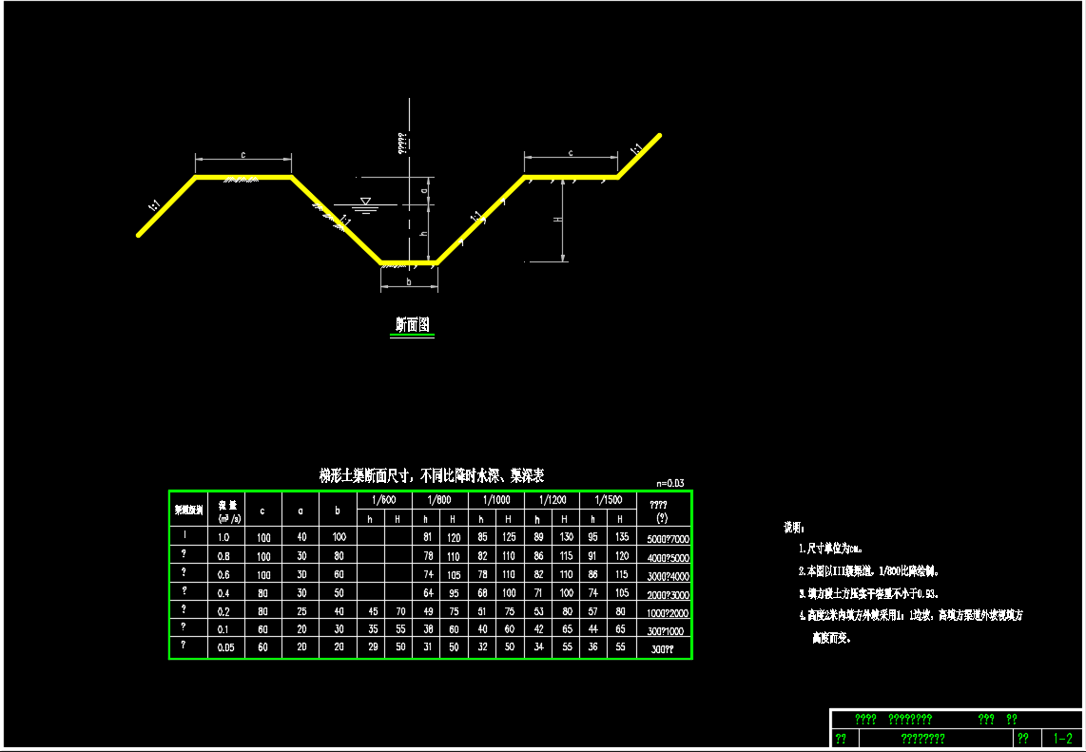Click the right bank top width dimension c
Viewport: 1086px width, 752px height.
tap(570, 152)
